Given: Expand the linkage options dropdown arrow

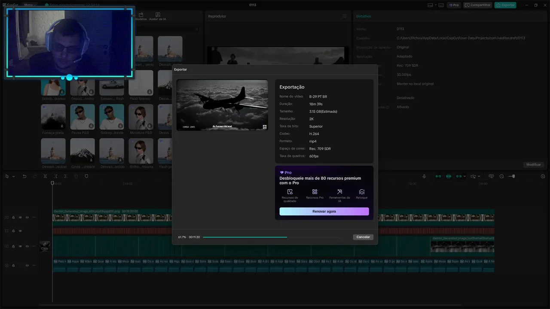Looking at the screenshot, I should click(464, 176).
